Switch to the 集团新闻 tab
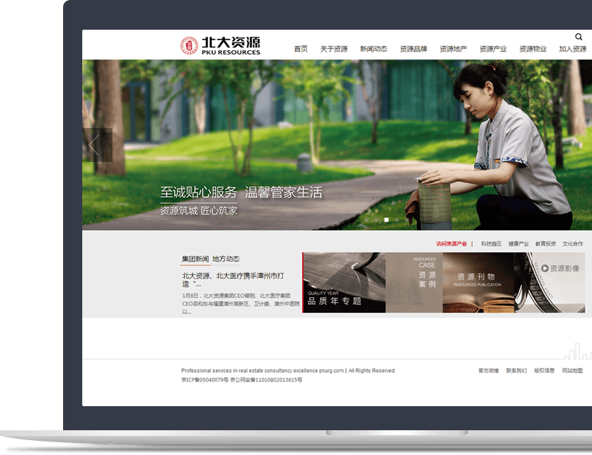The image size is (592, 455). tap(195, 259)
